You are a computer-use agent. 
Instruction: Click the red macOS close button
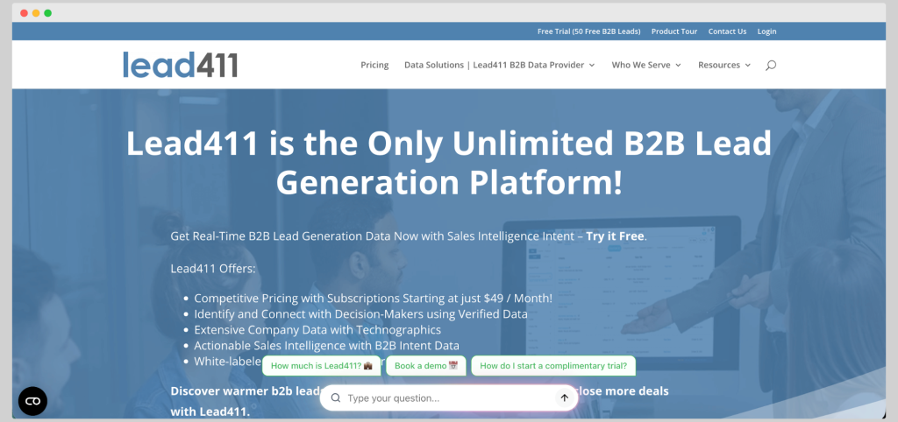pyautogui.click(x=24, y=13)
